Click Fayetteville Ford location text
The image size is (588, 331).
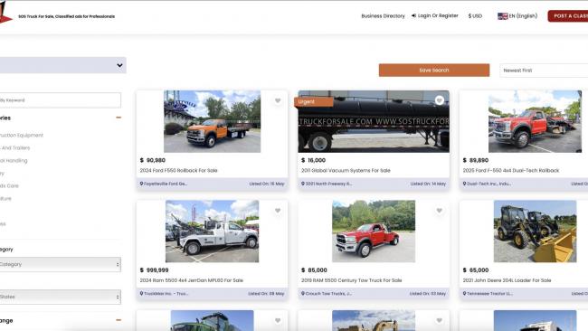tap(166, 184)
